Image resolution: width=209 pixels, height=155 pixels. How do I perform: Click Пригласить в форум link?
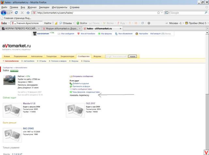tap(81, 86)
